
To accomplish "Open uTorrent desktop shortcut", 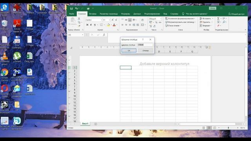I will (17, 57).
